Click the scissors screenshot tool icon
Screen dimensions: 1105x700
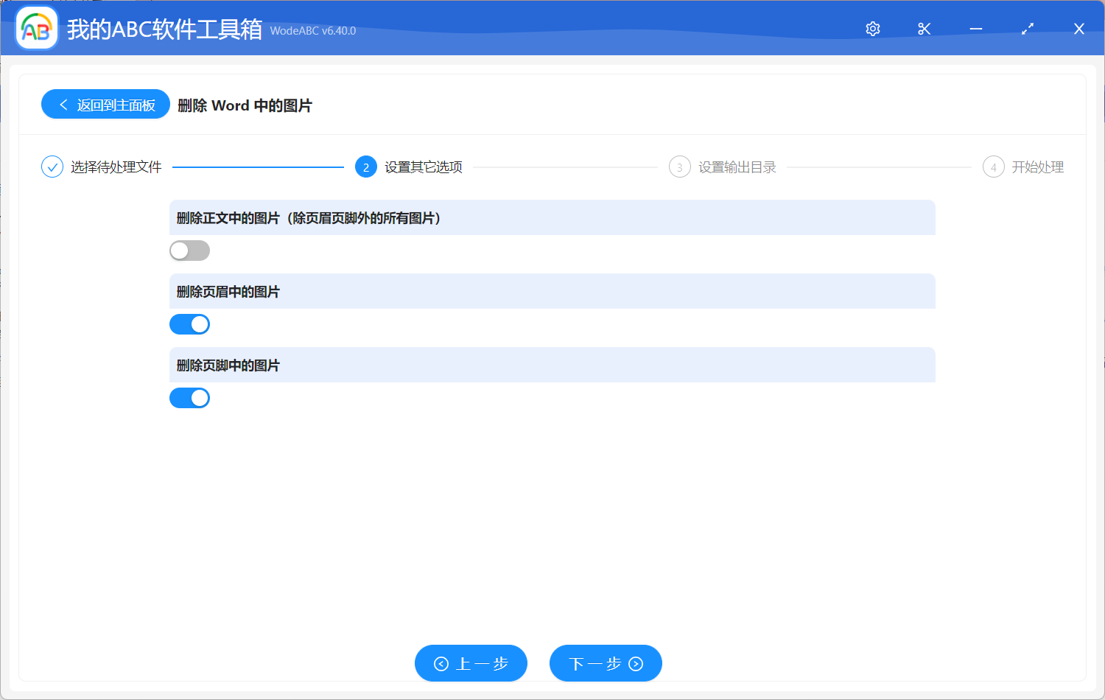[924, 29]
